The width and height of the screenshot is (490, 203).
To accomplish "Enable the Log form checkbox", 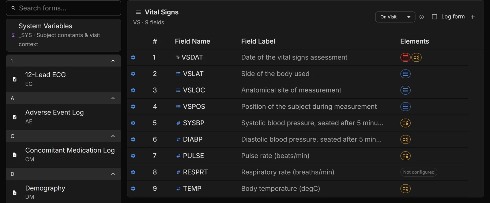I will point(434,17).
